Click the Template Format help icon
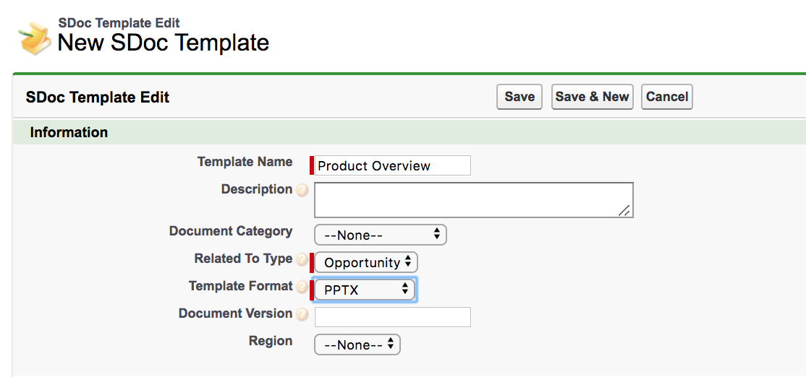 [x=302, y=287]
